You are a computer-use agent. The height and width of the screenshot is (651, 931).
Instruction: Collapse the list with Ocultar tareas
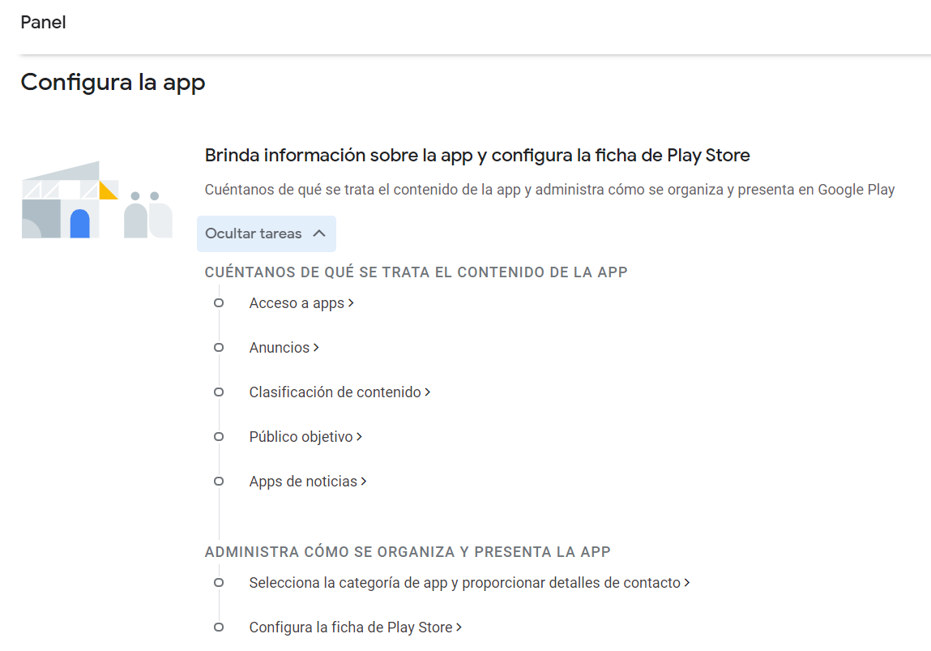(266, 233)
